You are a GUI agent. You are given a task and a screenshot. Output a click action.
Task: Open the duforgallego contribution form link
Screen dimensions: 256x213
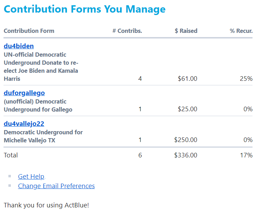[x=24, y=93]
